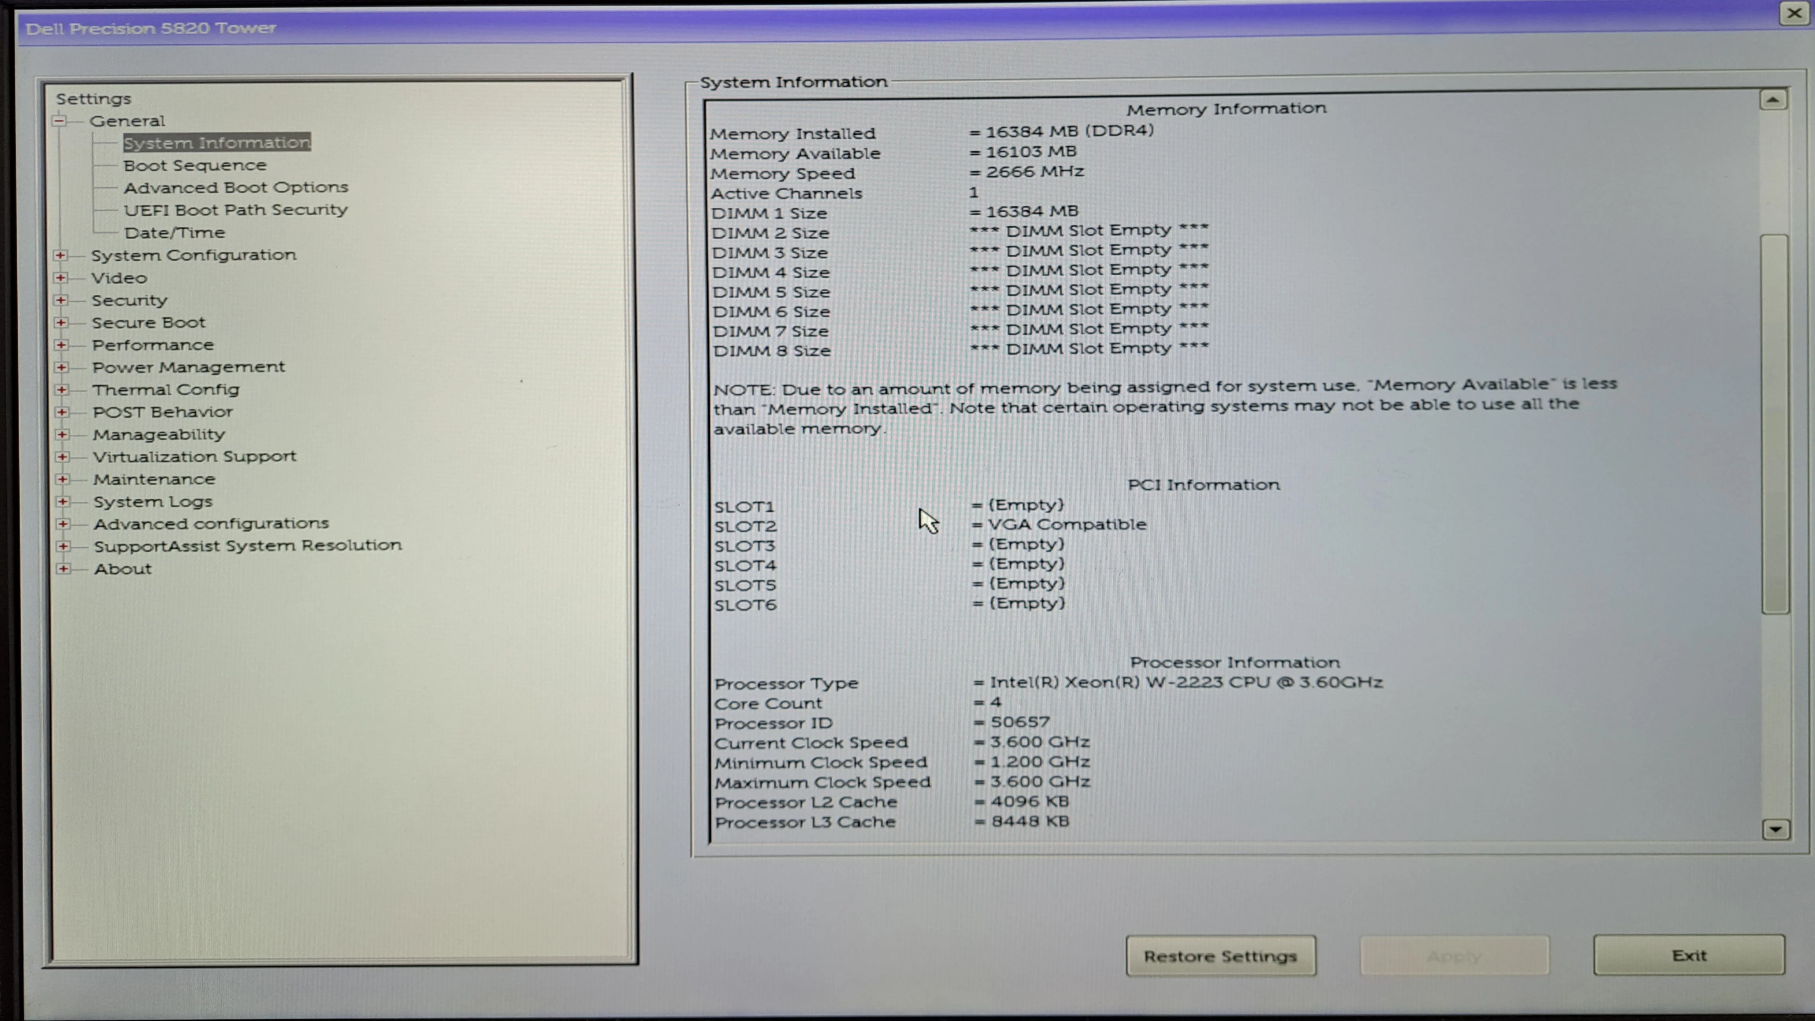Expand the Virtualization Support node
This screenshot has width=1815, height=1021.
(x=62, y=457)
